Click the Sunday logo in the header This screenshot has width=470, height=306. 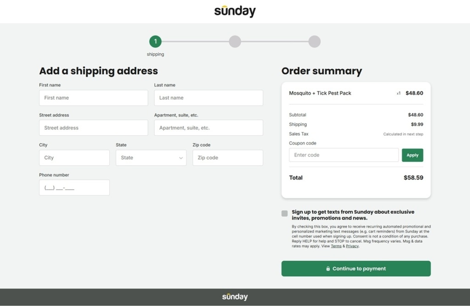[235, 11]
